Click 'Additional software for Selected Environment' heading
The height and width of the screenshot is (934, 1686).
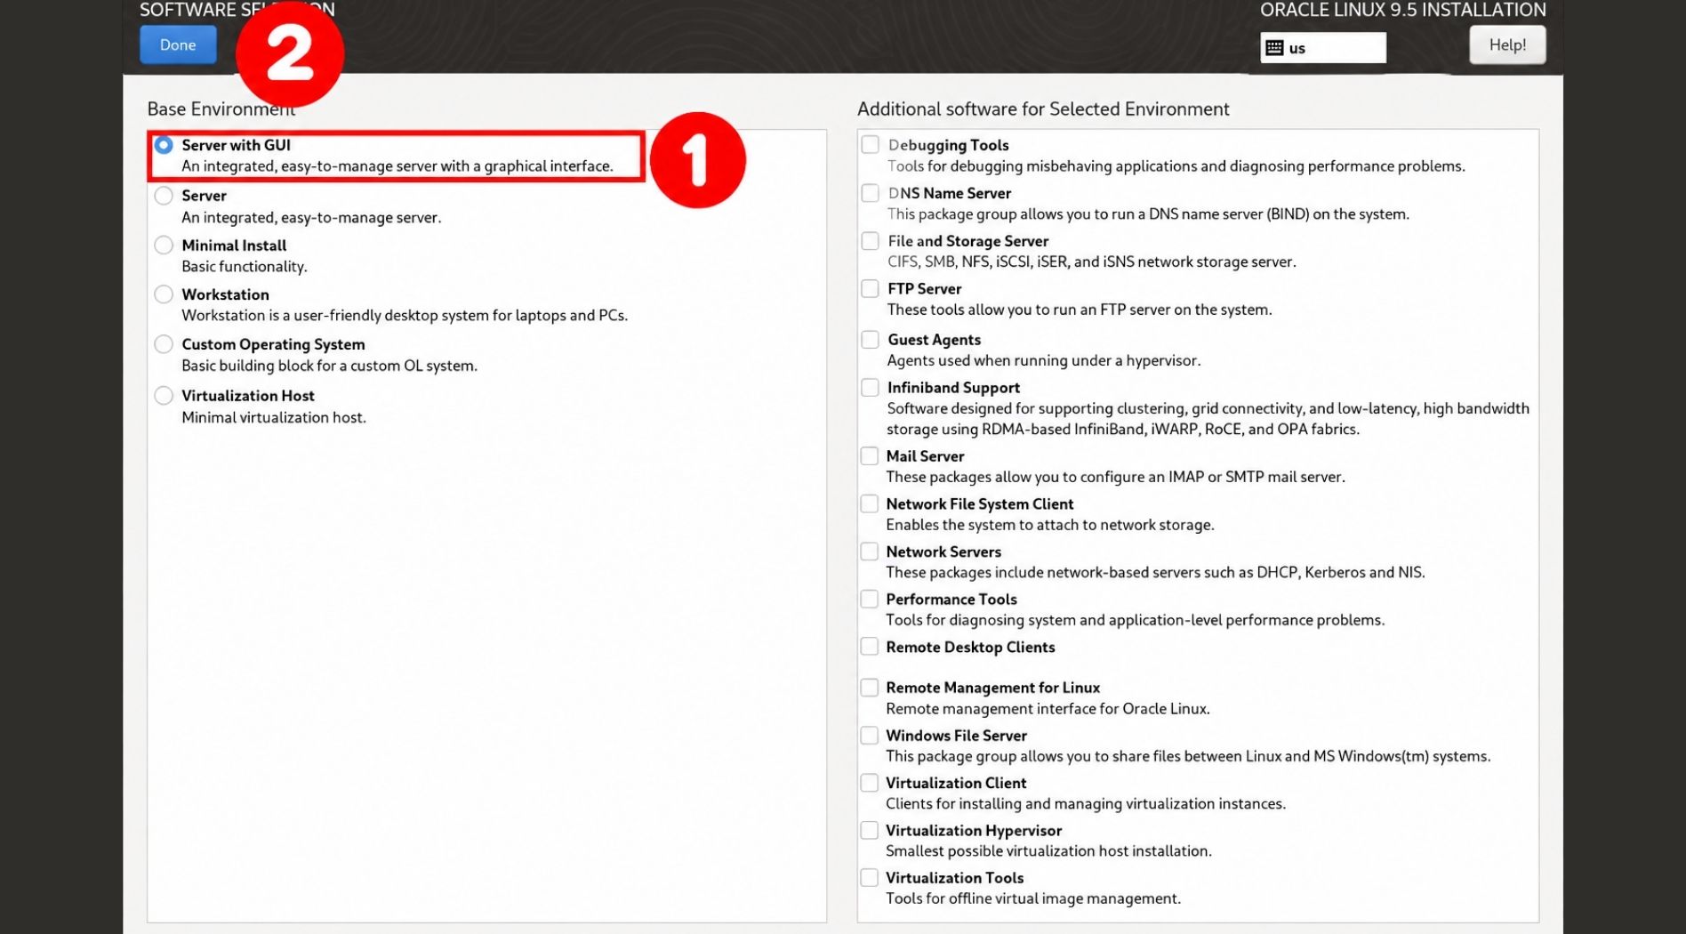click(x=1043, y=109)
